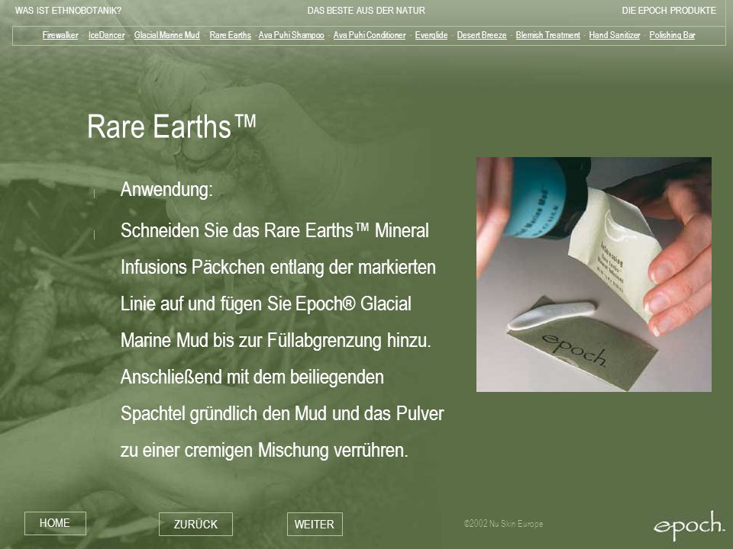Open Ava Puhi Shampoo page
The image size is (733, 549).
[291, 35]
